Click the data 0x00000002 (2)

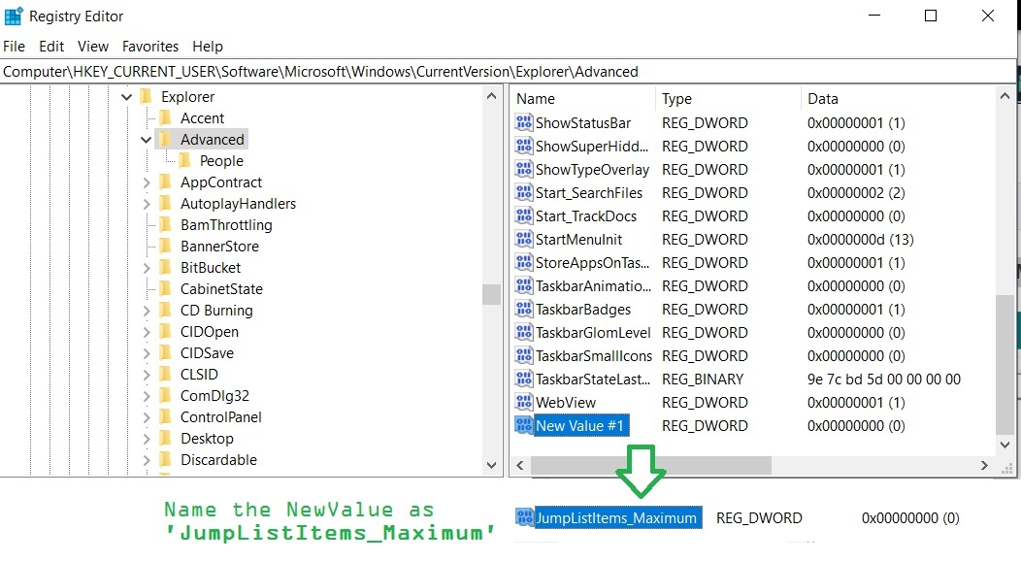tap(856, 193)
